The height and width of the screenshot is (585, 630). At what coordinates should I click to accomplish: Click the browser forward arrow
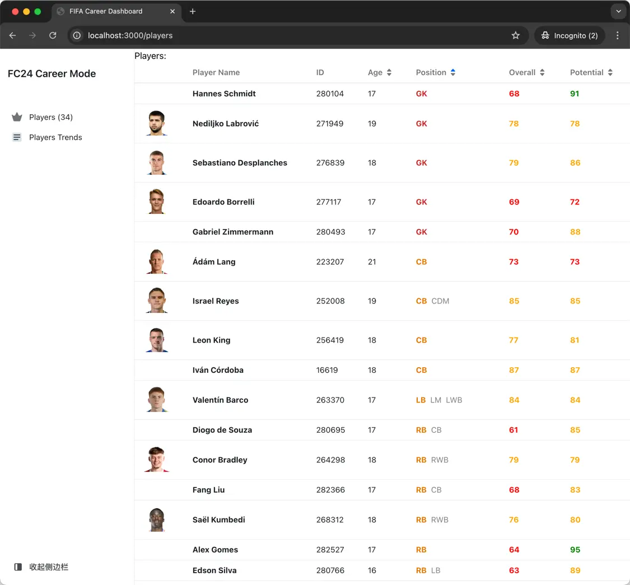pos(32,35)
